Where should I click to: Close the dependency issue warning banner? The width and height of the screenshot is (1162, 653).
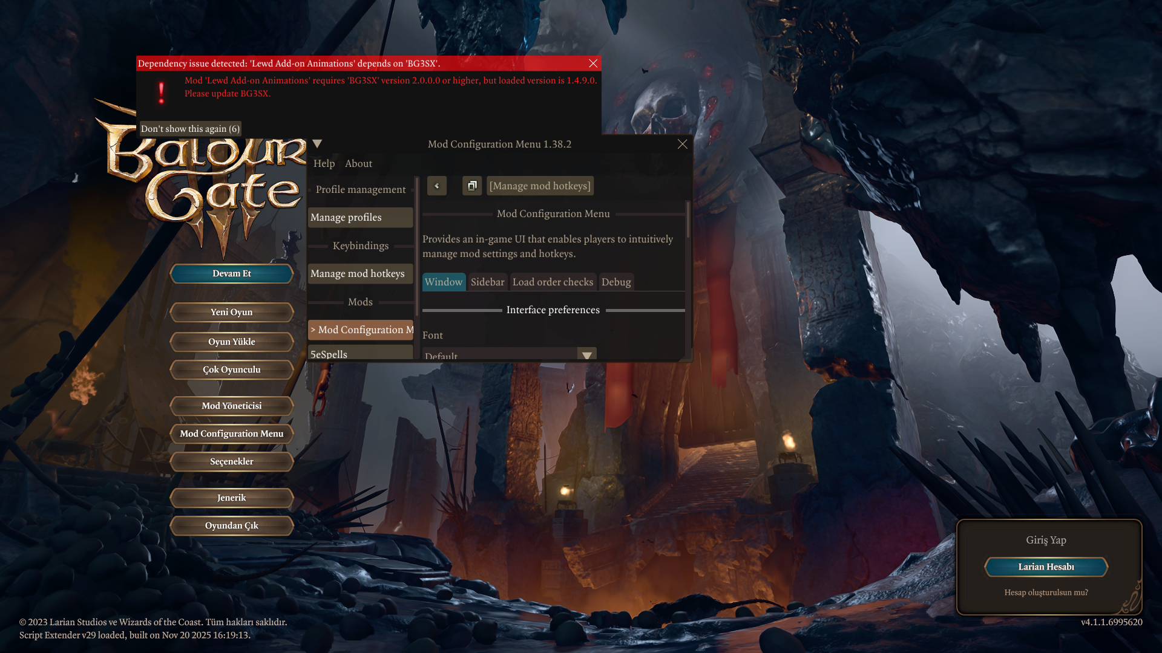pos(593,63)
